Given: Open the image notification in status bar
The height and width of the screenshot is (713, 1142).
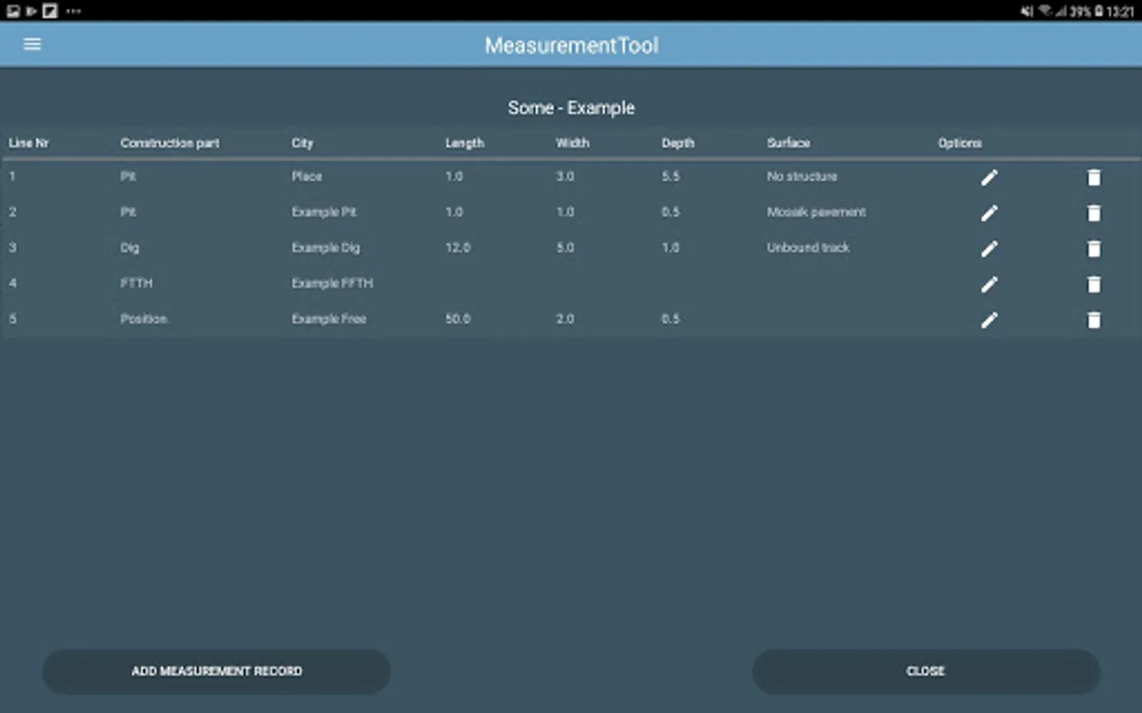Looking at the screenshot, I should 13,11.
